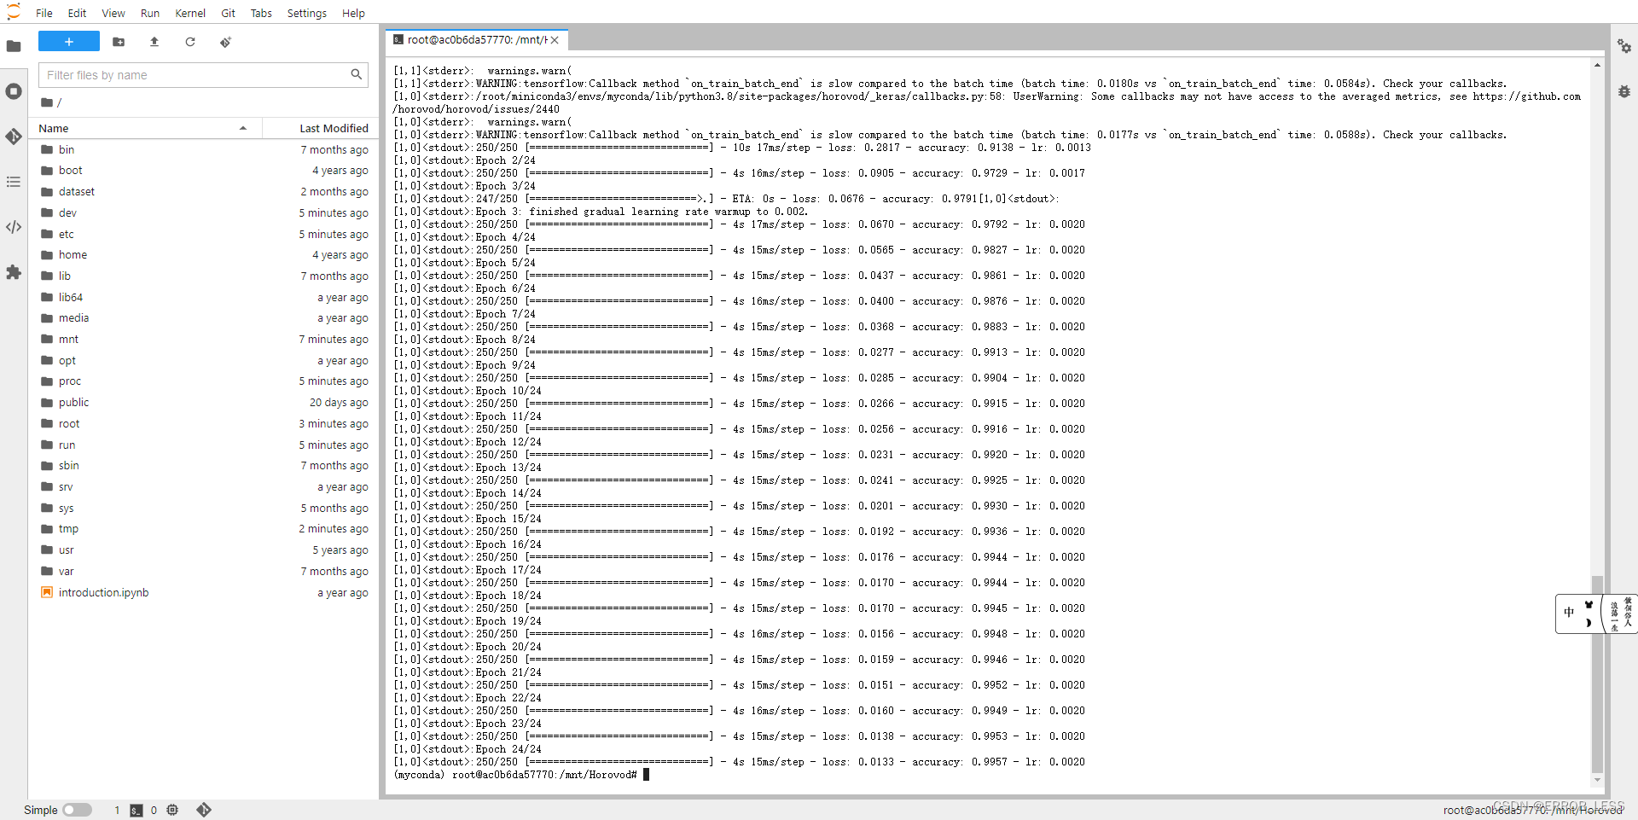1638x820 pixels.
Task: Click the kernel gear icon in status bar
Action: (x=172, y=810)
